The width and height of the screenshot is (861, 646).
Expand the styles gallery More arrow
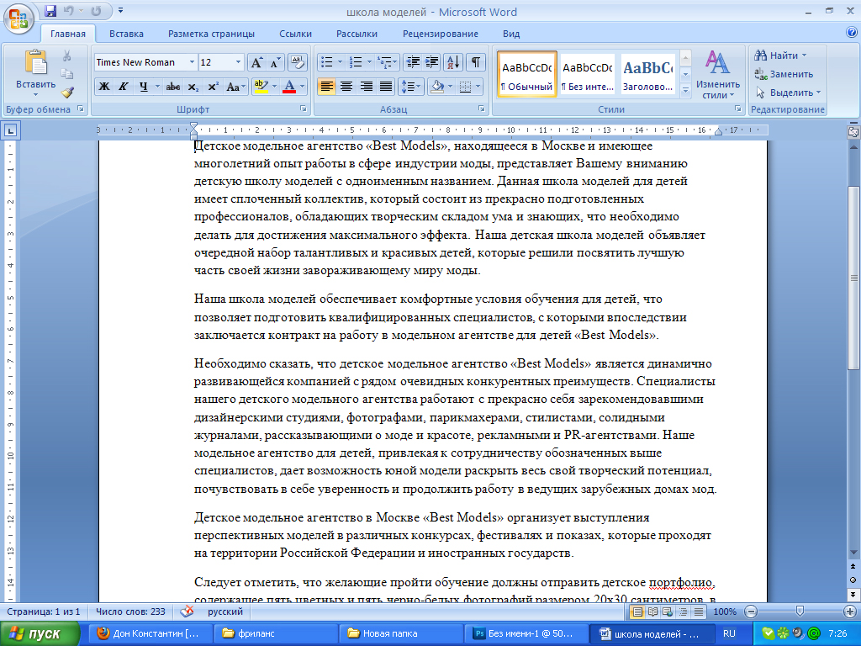click(685, 91)
